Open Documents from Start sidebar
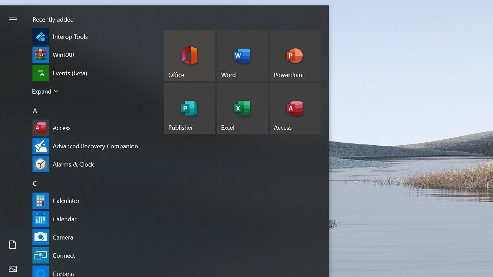Screen dimensions: 493x277 [13, 245]
